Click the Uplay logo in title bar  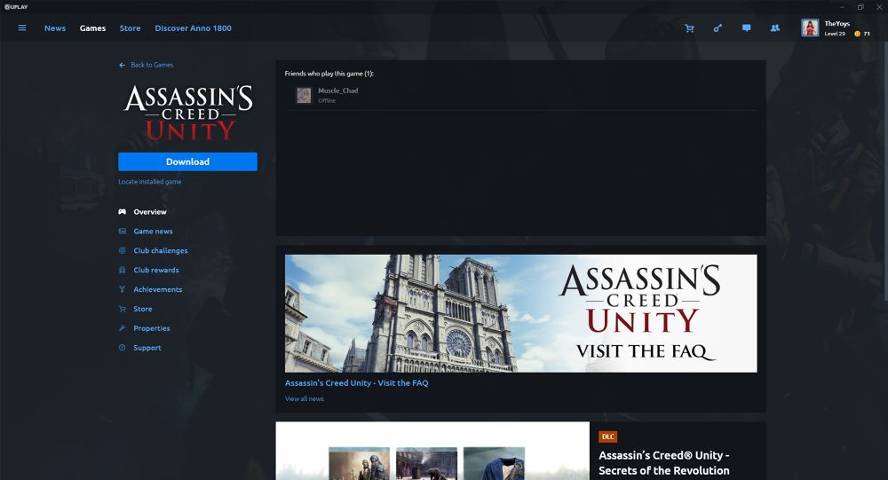[x=17, y=6]
